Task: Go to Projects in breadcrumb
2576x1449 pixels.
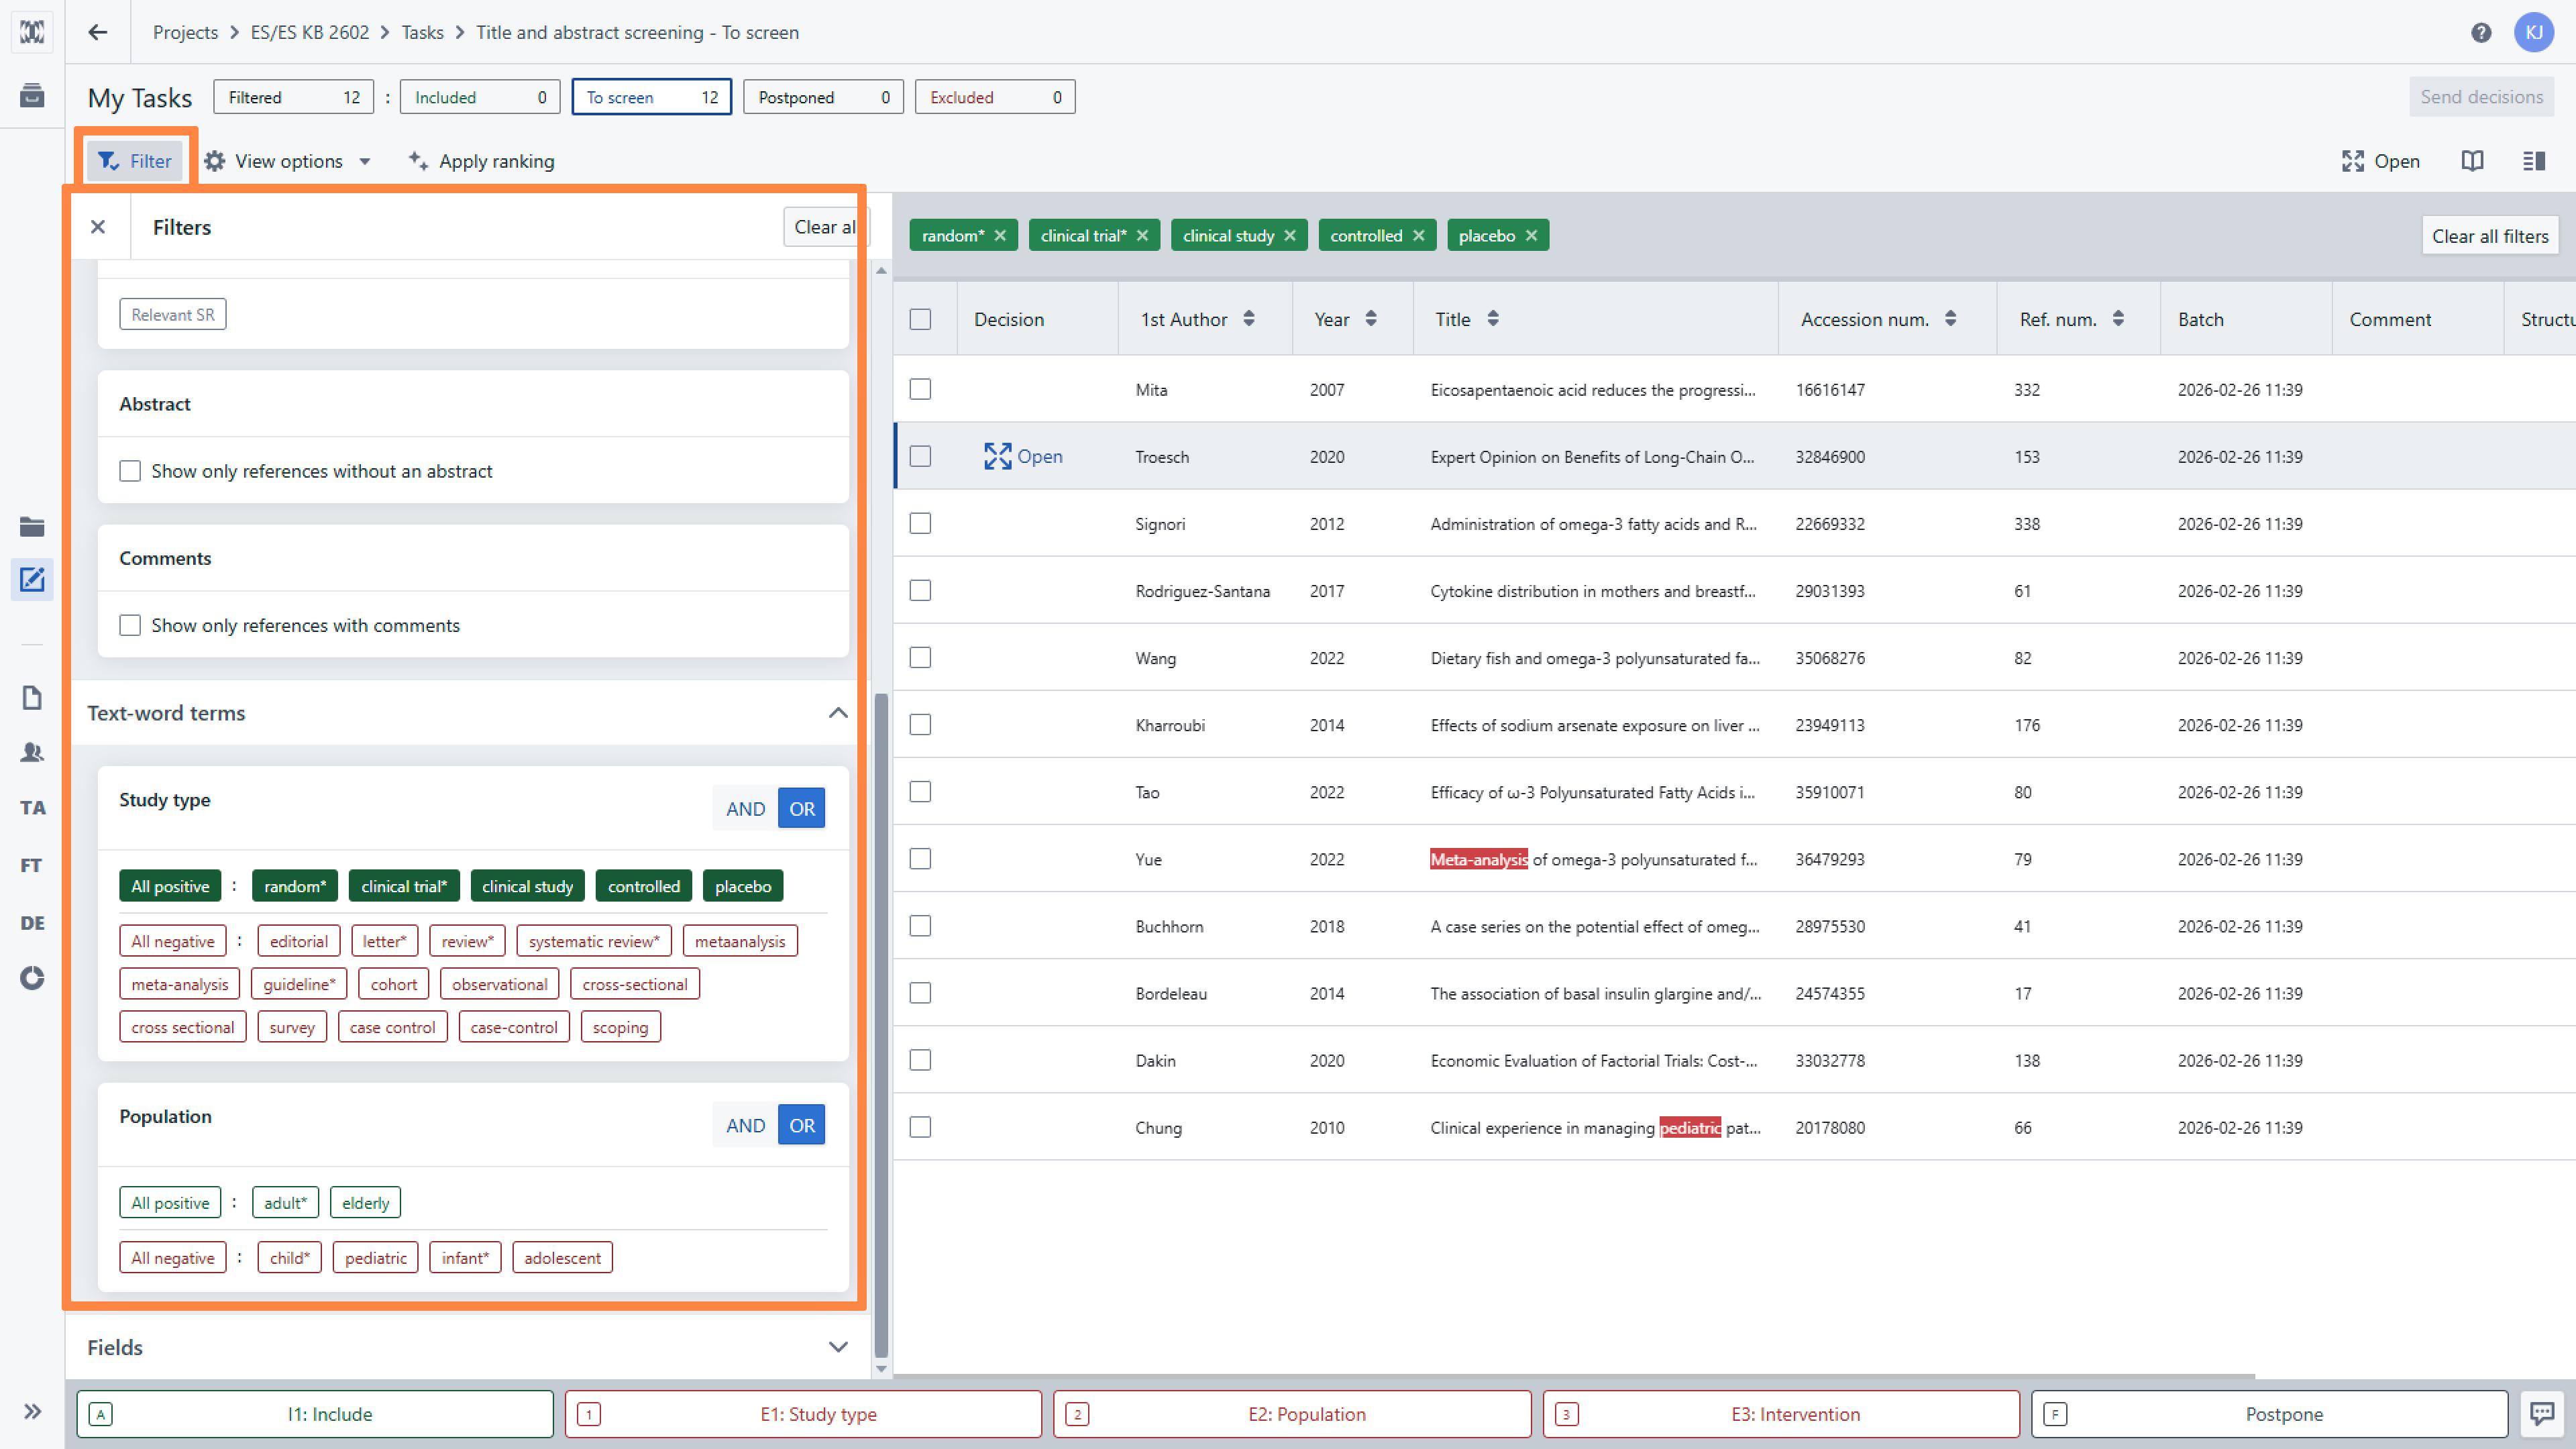Action: pos(185,32)
